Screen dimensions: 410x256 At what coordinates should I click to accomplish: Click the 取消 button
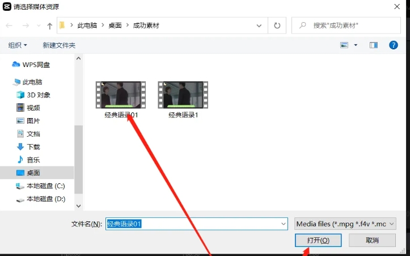click(x=372, y=240)
